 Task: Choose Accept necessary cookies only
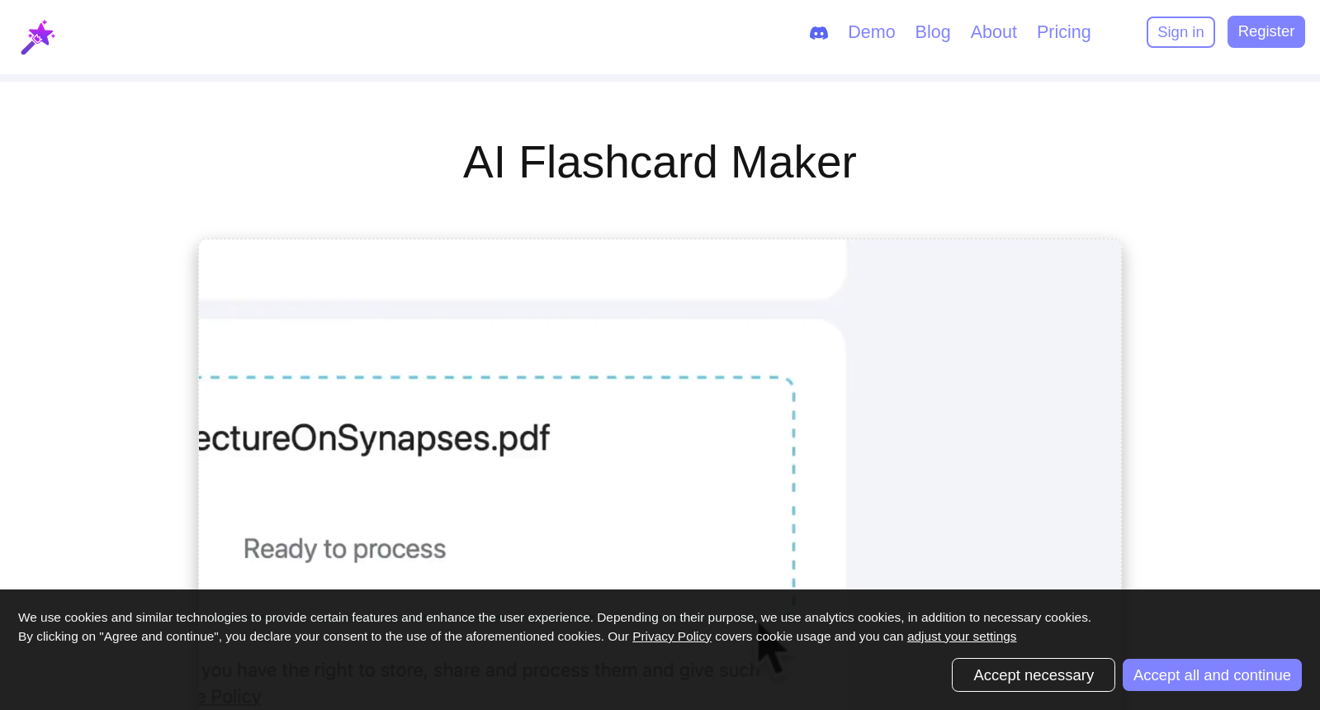pos(1033,674)
